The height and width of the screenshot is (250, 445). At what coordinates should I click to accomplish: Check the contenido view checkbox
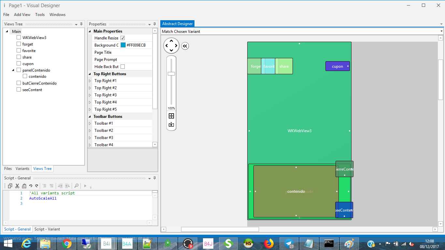point(25,76)
